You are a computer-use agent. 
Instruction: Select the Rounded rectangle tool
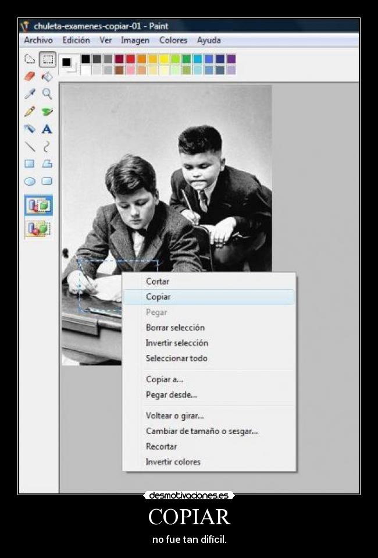point(47,181)
